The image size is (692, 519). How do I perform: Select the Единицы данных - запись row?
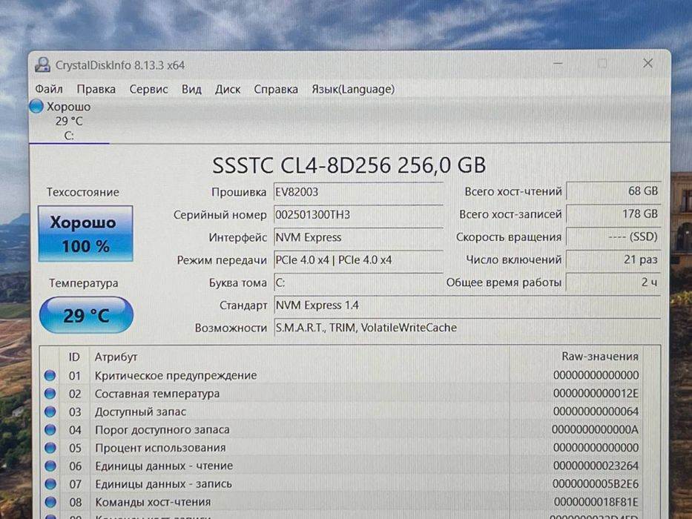(342, 483)
